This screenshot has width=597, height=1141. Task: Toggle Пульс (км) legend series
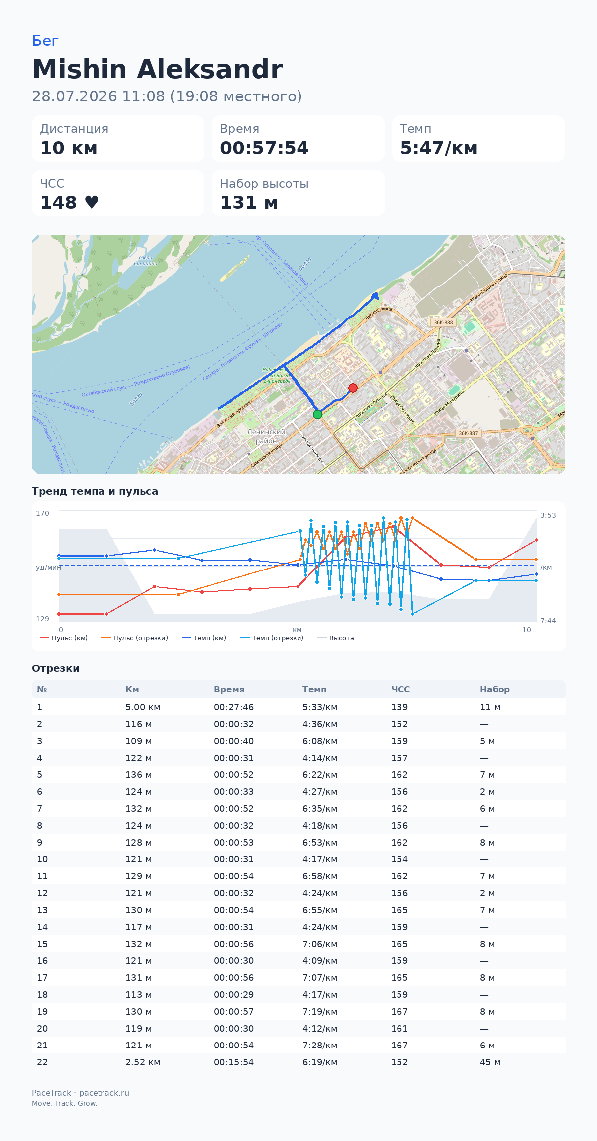64,638
